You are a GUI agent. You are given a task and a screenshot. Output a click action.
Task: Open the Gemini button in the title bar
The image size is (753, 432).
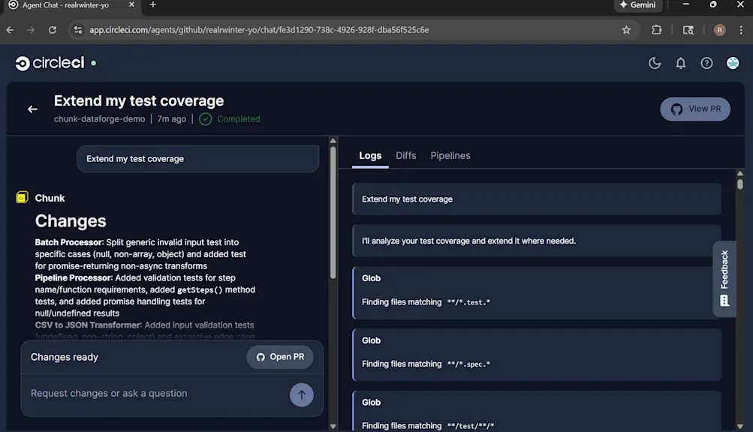tap(637, 4)
